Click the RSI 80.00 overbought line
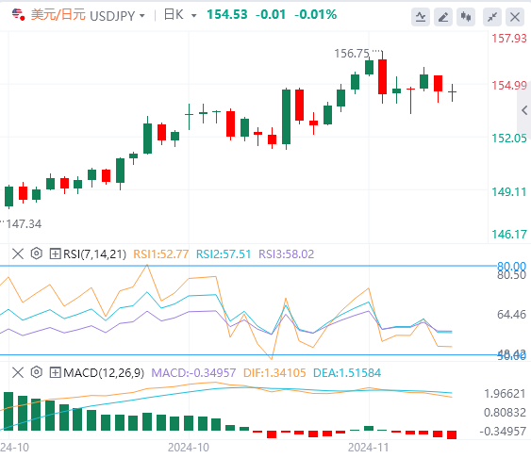This screenshot has width=531, height=458. [x=248, y=266]
